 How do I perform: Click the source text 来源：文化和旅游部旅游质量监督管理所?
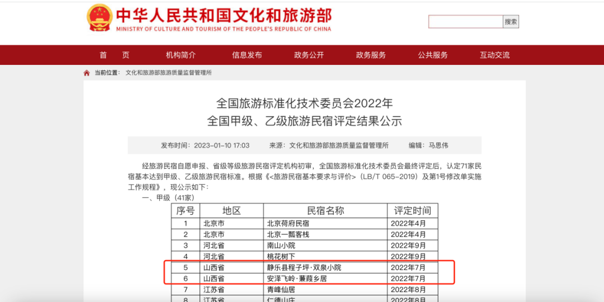click(329, 145)
